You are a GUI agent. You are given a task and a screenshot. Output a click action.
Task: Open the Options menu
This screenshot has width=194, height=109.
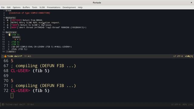click(17, 7)
